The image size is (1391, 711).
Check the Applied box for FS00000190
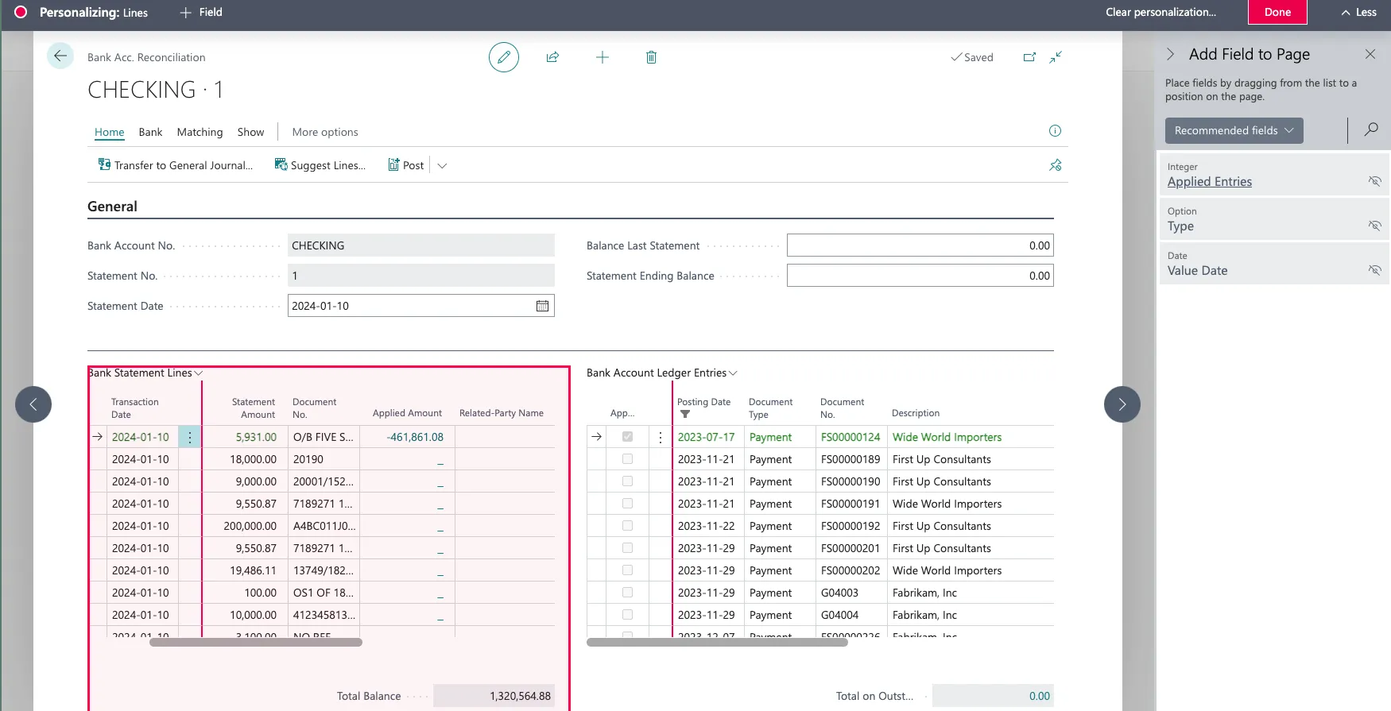(x=627, y=481)
